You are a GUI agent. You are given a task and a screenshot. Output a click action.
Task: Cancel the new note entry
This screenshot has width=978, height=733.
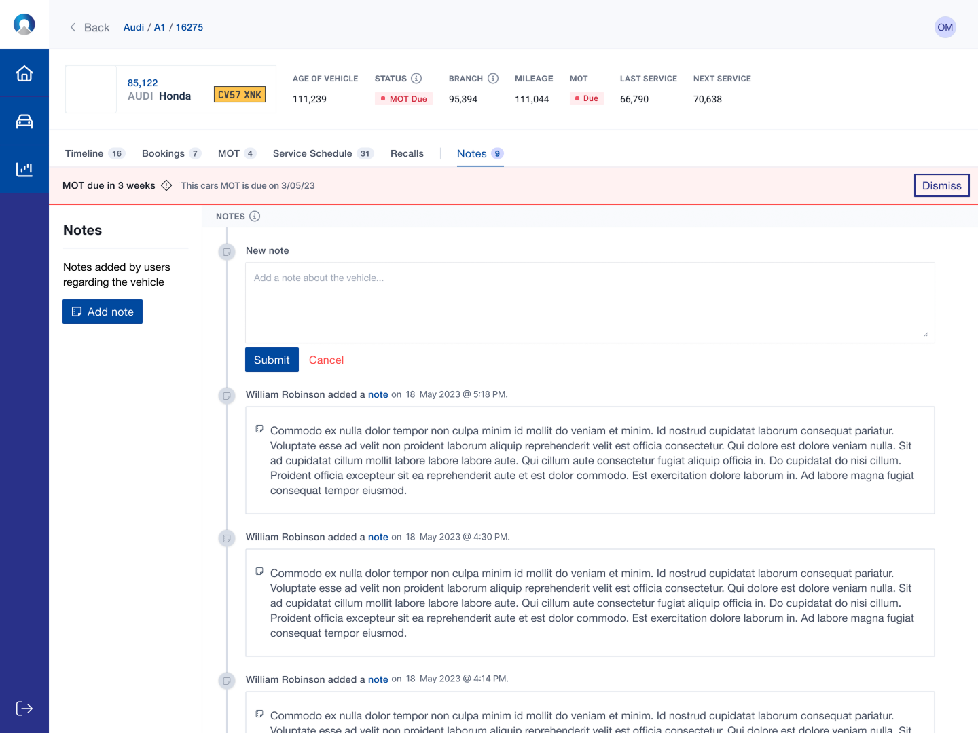(326, 360)
